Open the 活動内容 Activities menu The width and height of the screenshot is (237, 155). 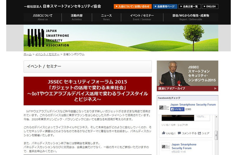(77, 17)
